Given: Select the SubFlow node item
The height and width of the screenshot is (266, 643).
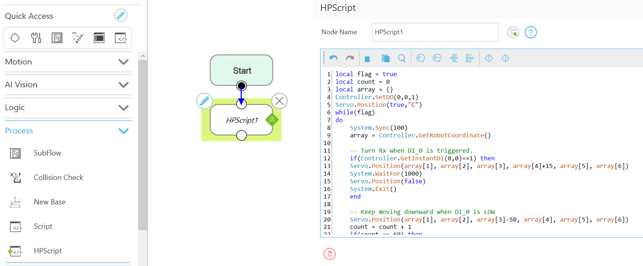Looking at the screenshot, I should pyautogui.click(x=47, y=153).
